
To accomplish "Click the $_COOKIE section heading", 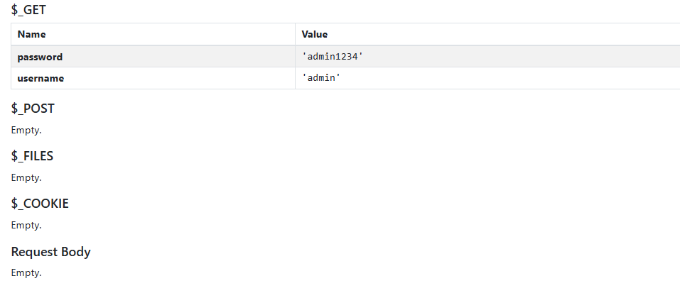I will click(x=40, y=204).
